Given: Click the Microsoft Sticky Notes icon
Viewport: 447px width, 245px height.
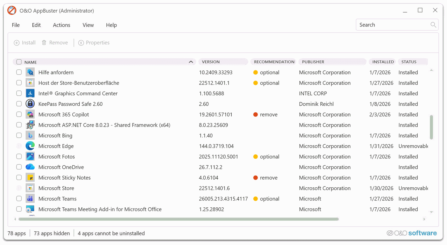Looking at the screenshot, I should (x=30, y=178).
